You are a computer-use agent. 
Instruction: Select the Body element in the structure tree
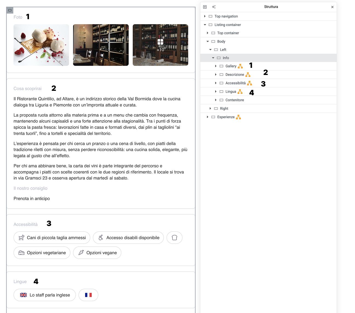click(x=221, y=42)
